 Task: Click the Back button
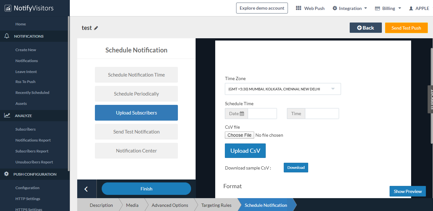[x=366, y=28]
